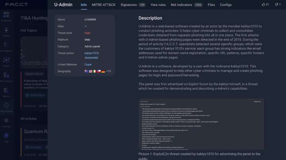Open the My company sidebar section
The image size is (286, 160).
pyautogui.click(x=6, y=77)
